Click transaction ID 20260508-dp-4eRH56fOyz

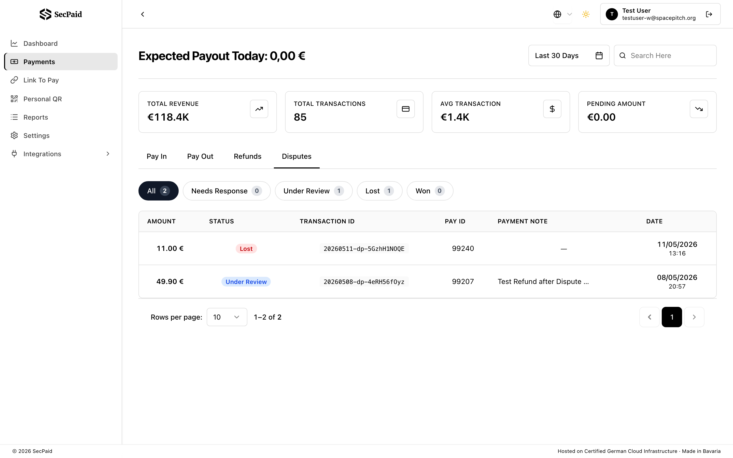click(x=364, y=282)
